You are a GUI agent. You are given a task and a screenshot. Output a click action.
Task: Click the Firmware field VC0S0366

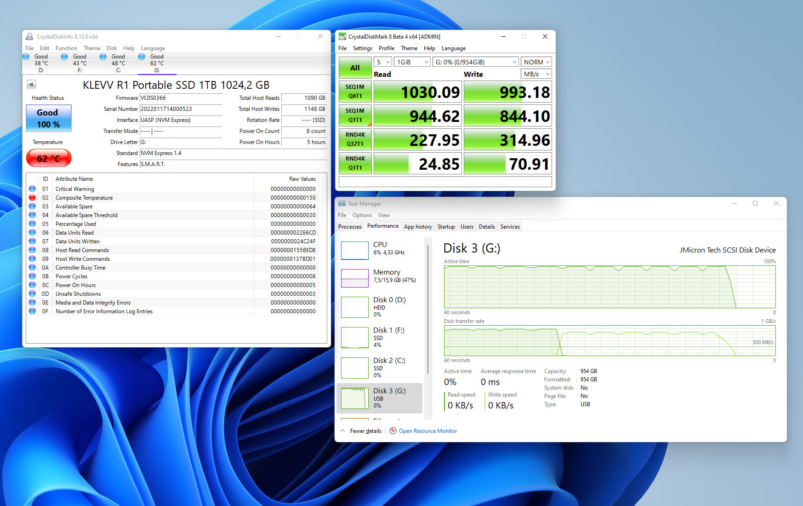pos(181,98)
